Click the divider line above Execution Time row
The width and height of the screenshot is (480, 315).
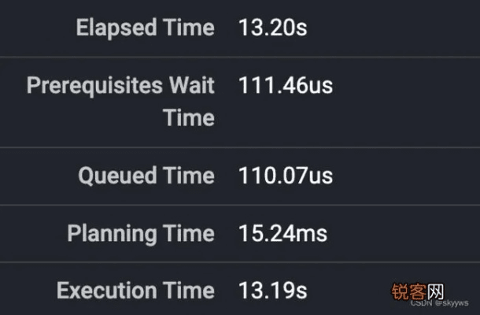240,262
